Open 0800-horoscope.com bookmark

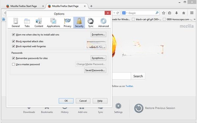pos(178,19)
